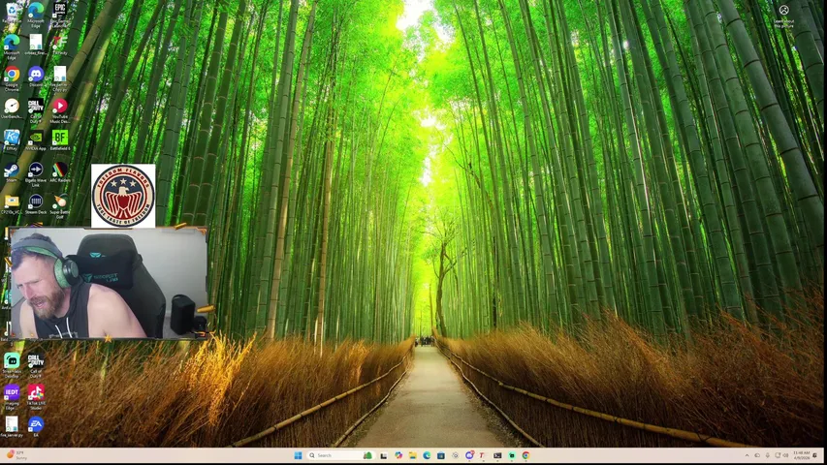Select the EA app desktop shortcut
The image size is (827, 465).
35,427
